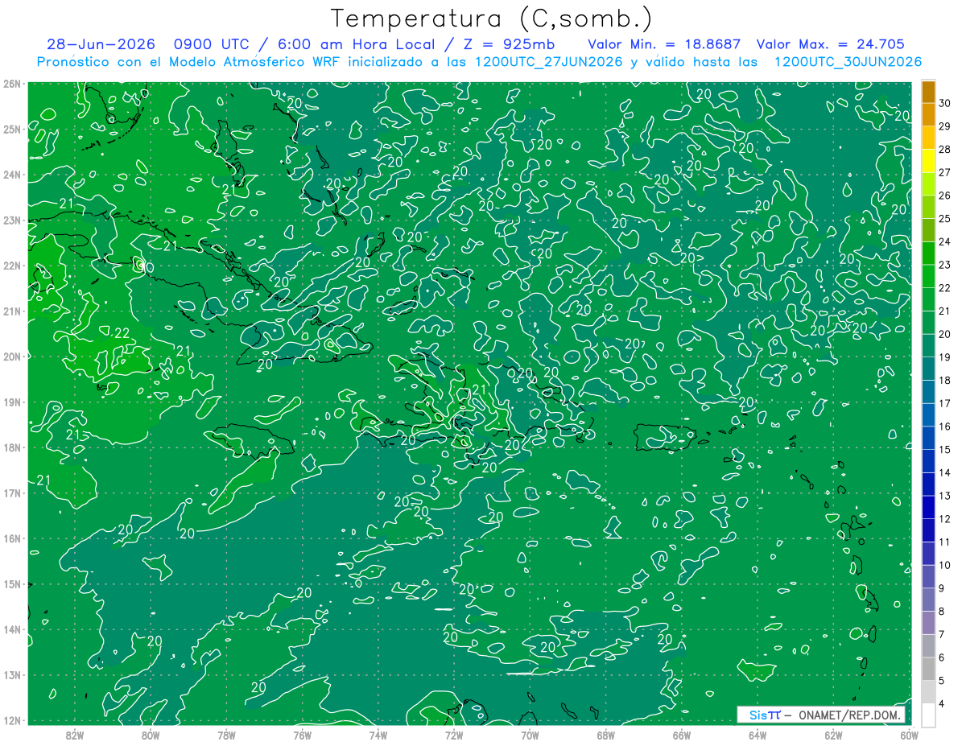The width and height of the screenshot is (966, 746).
Task: Click the colorbar label "8"
Action: [x=942, y=612]
